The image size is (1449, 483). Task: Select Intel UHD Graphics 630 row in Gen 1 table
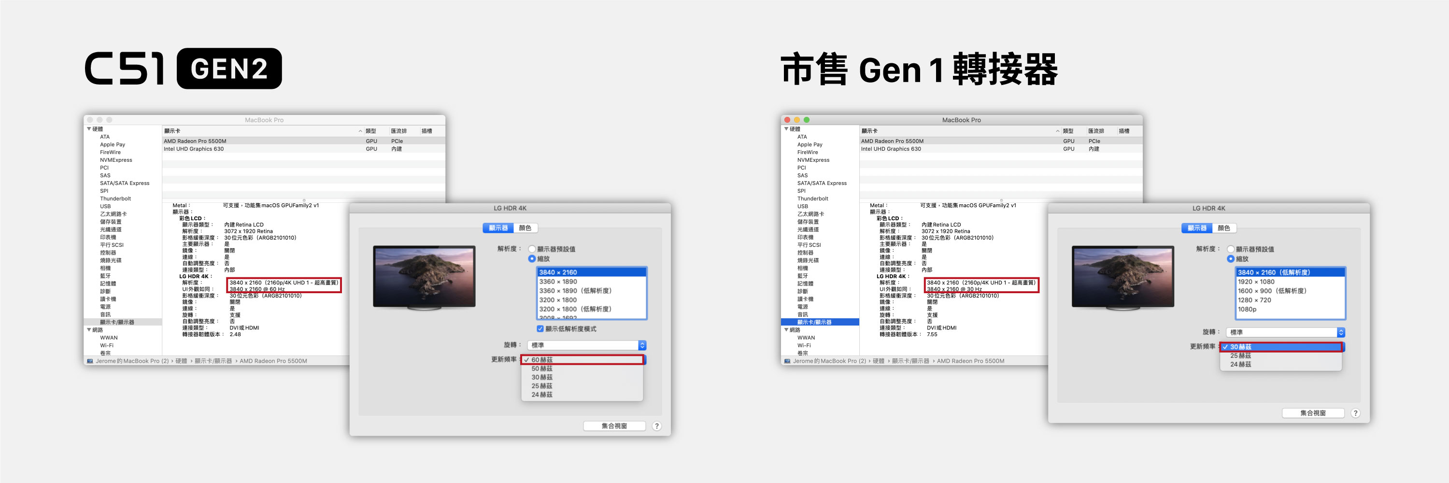click(x=1001, y=149)
